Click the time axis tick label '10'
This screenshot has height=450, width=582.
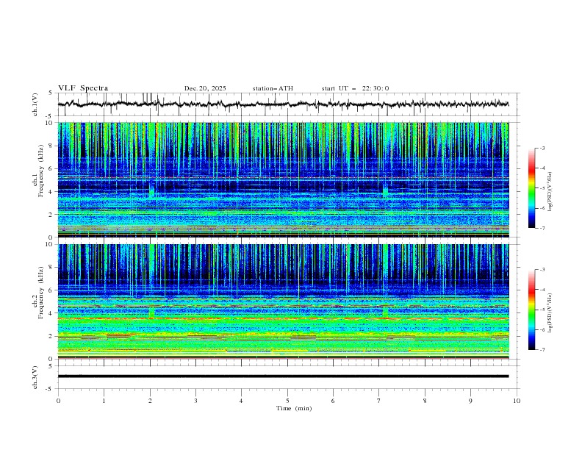[x=517, y=401]
